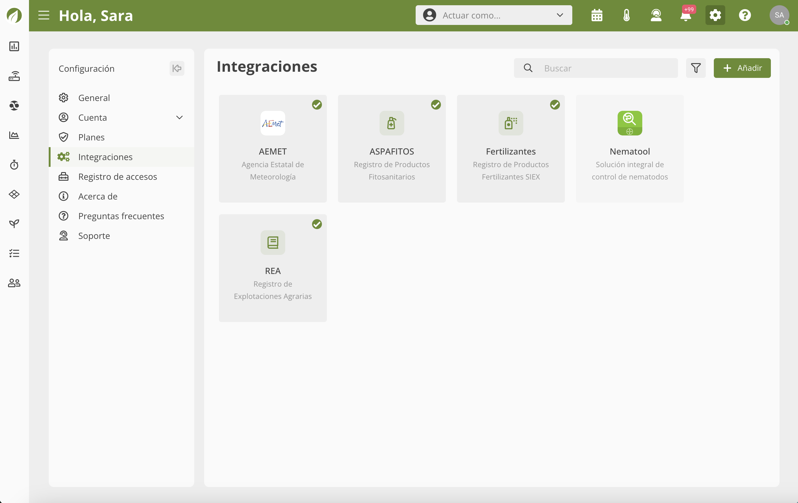798x503 pixels.
Task: Open the stopwatch icon in left sidebar
Action: point(14,164)
